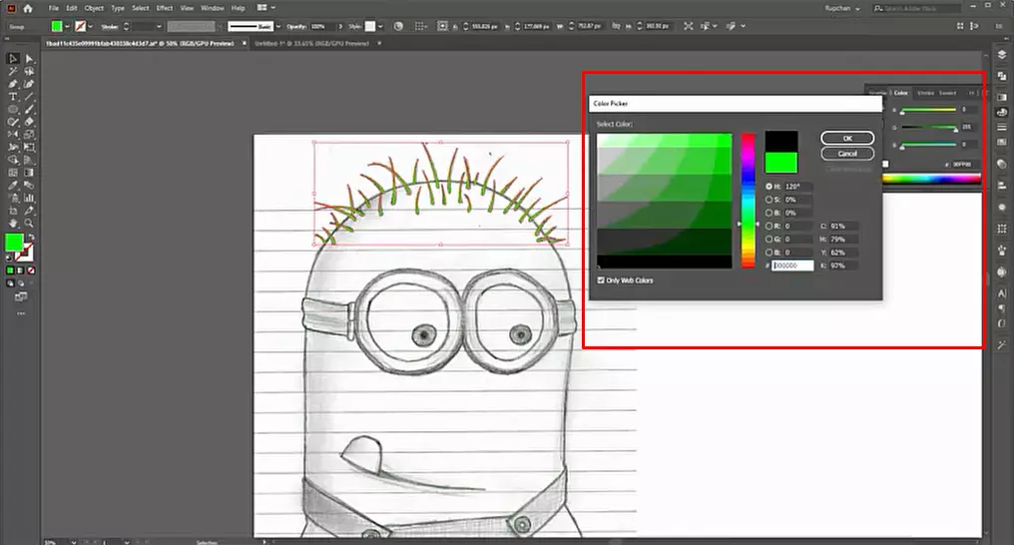Screen dimensions: 1014x545
Task: Select the S saturation radio button
Action: point(768,200)
